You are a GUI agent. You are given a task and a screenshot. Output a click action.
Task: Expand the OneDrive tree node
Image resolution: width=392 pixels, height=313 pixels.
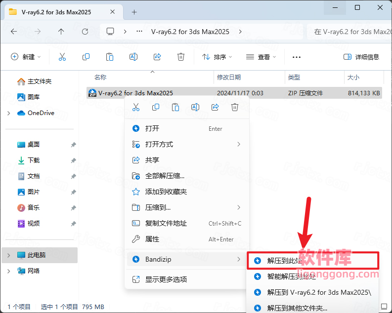tap(9, 113)
